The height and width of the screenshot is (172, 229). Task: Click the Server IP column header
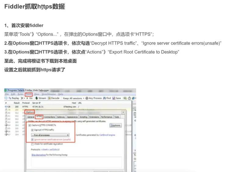(x=36, y=103)
